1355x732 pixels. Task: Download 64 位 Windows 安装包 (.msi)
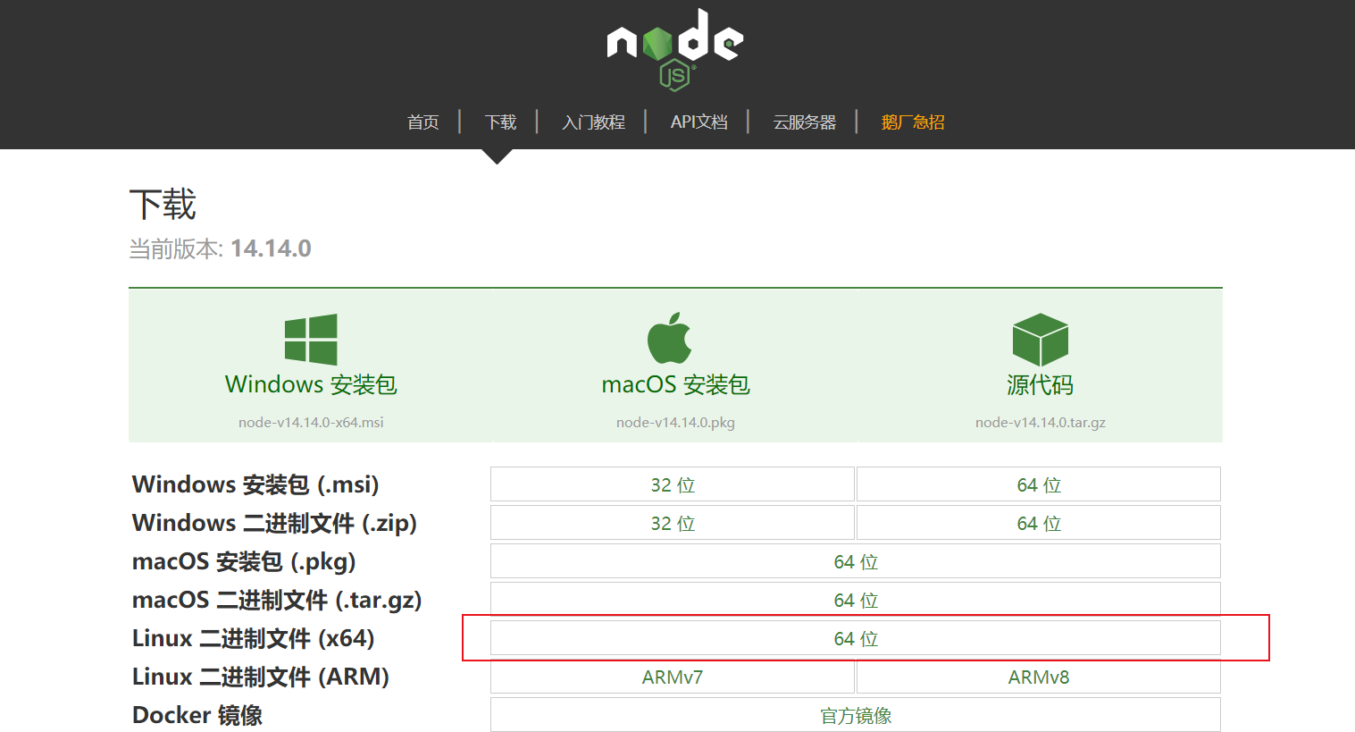pyautogui.click(x=1039, y=484)
